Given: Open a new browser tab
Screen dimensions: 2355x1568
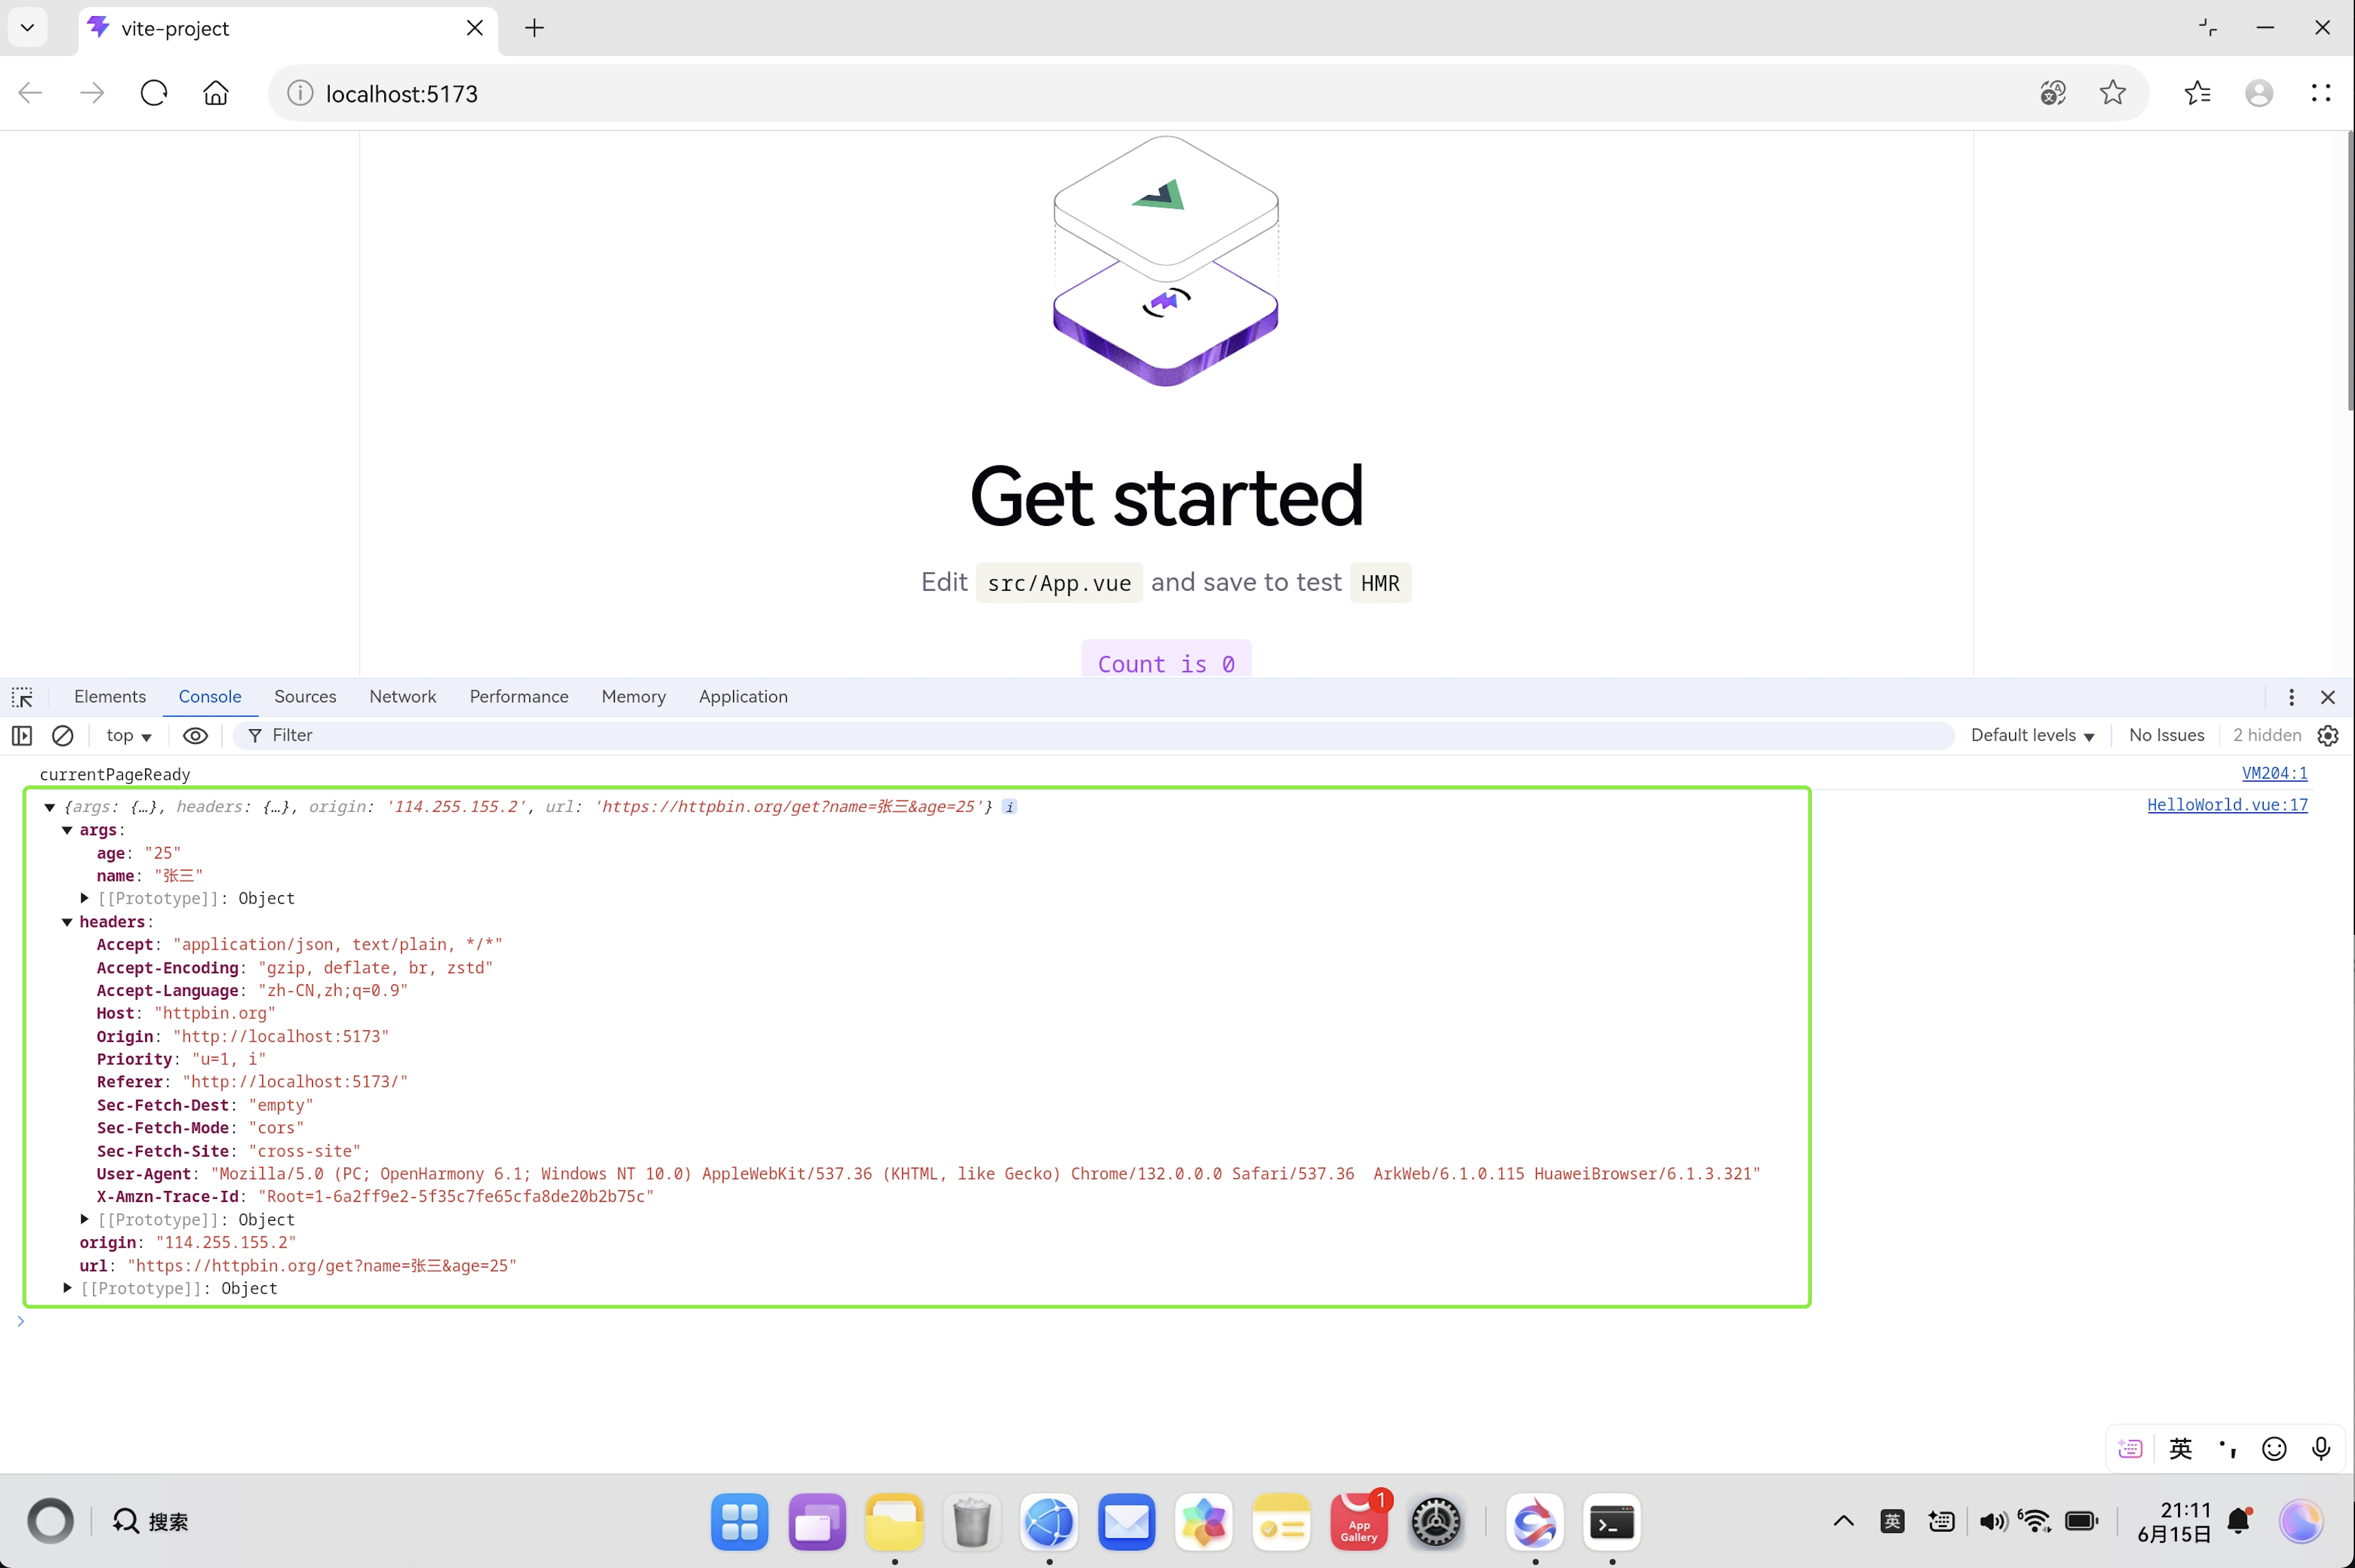Looking at the screenshot, I should (x=535, y=28).
